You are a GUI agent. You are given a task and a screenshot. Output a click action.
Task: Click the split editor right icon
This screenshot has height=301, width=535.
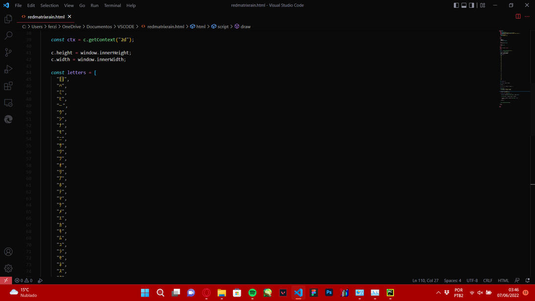pyautogui.click(x=518, y=16)
